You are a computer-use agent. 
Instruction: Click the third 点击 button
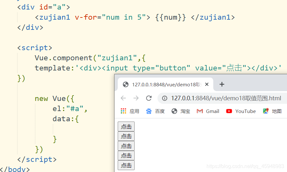pyautogui.click(x=126, y=146)
